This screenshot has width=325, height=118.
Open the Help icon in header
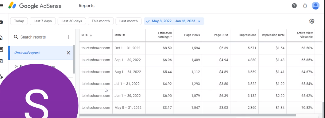294,6
